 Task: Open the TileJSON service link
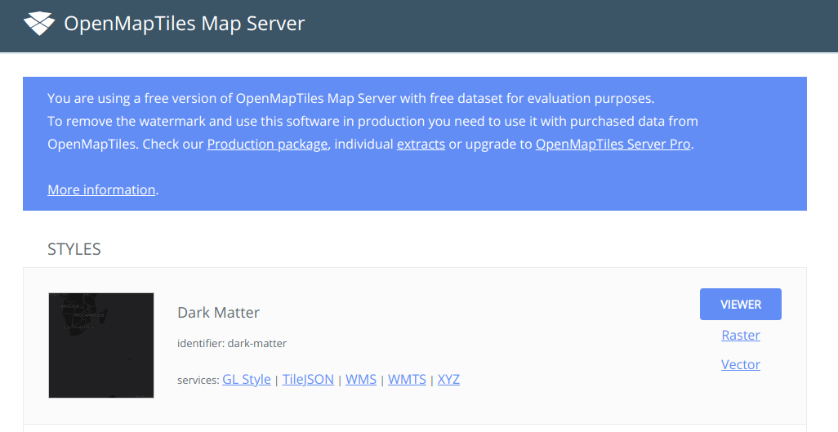[308, 379]
